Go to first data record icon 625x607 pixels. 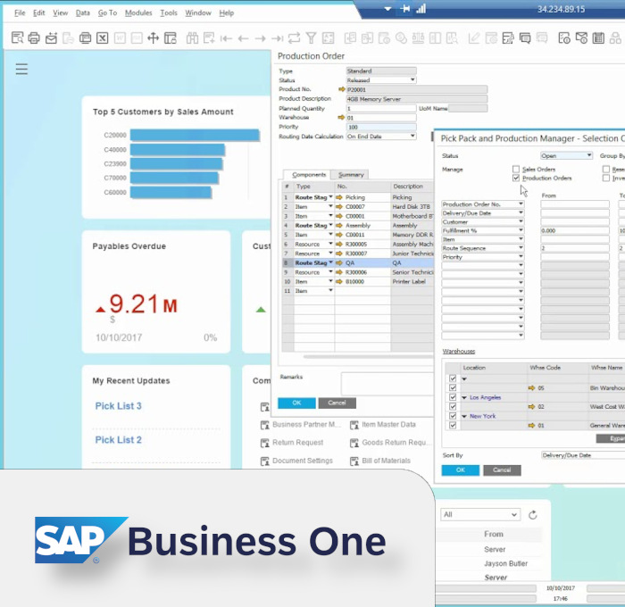coord(226,38)
